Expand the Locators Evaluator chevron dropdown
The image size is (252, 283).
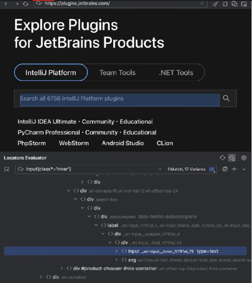[244, 169]
